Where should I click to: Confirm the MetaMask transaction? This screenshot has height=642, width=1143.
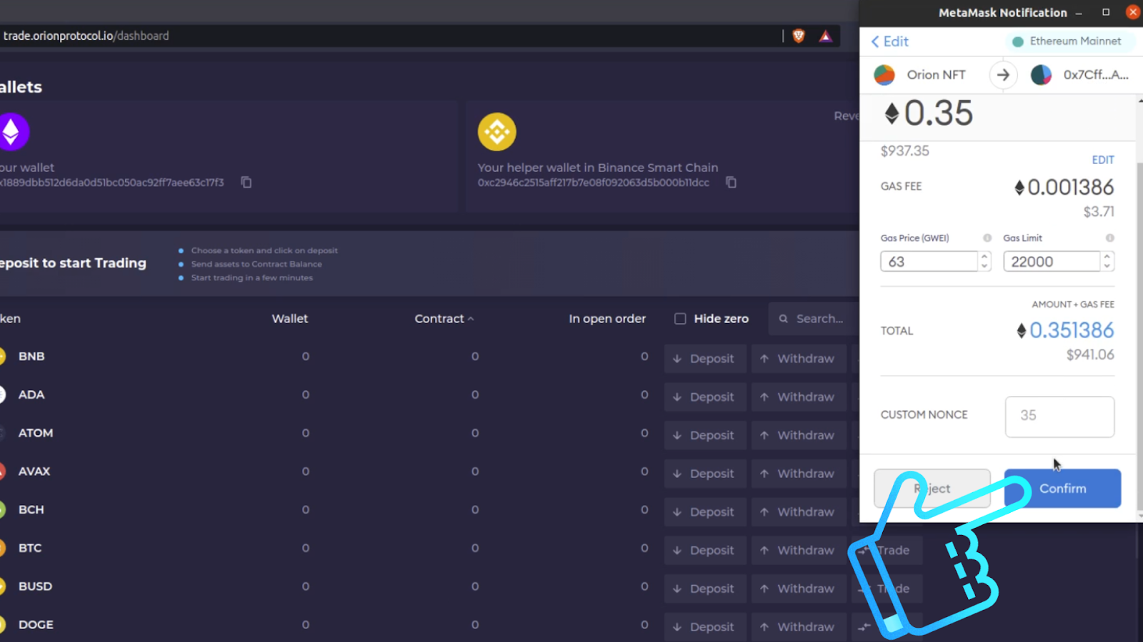pos(1062,489)
